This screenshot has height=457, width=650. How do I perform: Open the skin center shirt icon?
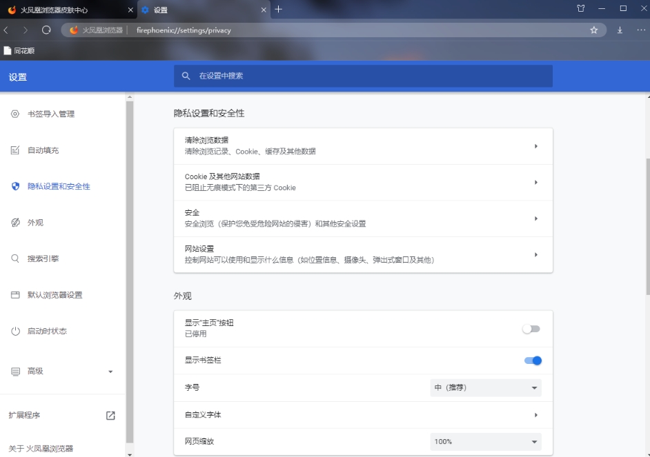tap(580, 9)
